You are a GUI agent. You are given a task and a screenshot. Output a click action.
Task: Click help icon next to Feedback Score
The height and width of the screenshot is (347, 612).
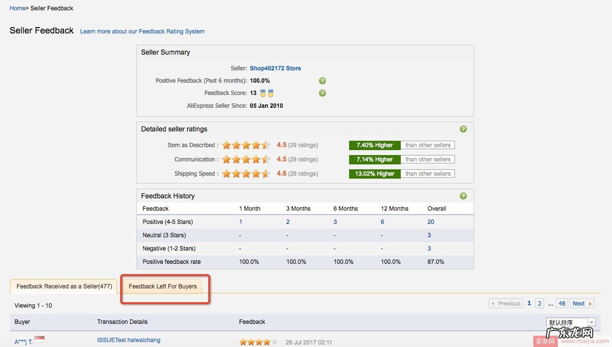(322, 93)
